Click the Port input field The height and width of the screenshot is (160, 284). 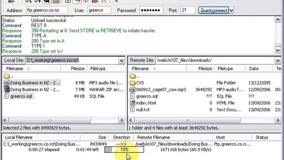click(188, 10)
